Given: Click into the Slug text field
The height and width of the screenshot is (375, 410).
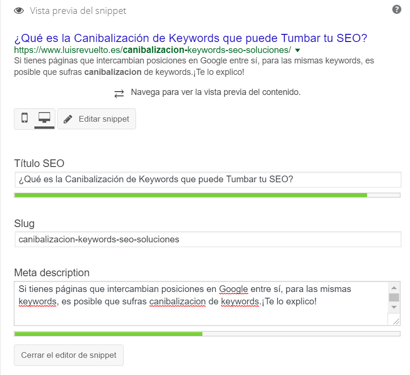Looking at the screenshot, I should (208, 240).
